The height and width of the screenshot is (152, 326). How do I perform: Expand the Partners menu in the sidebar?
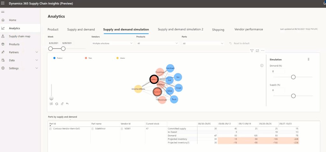[37, 52]
